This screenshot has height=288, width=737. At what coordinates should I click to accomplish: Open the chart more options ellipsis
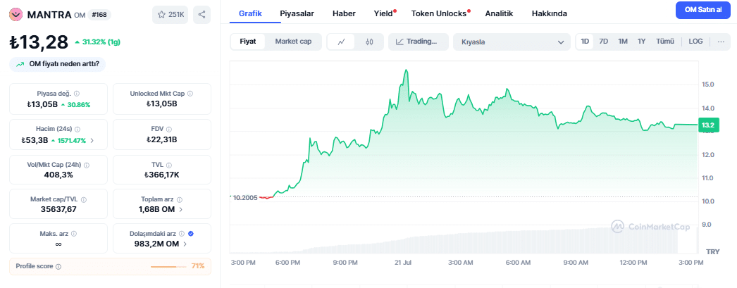pos(721,42)
